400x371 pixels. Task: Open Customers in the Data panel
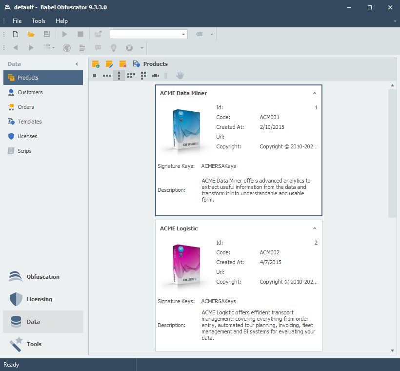click(x=43, y=92)
